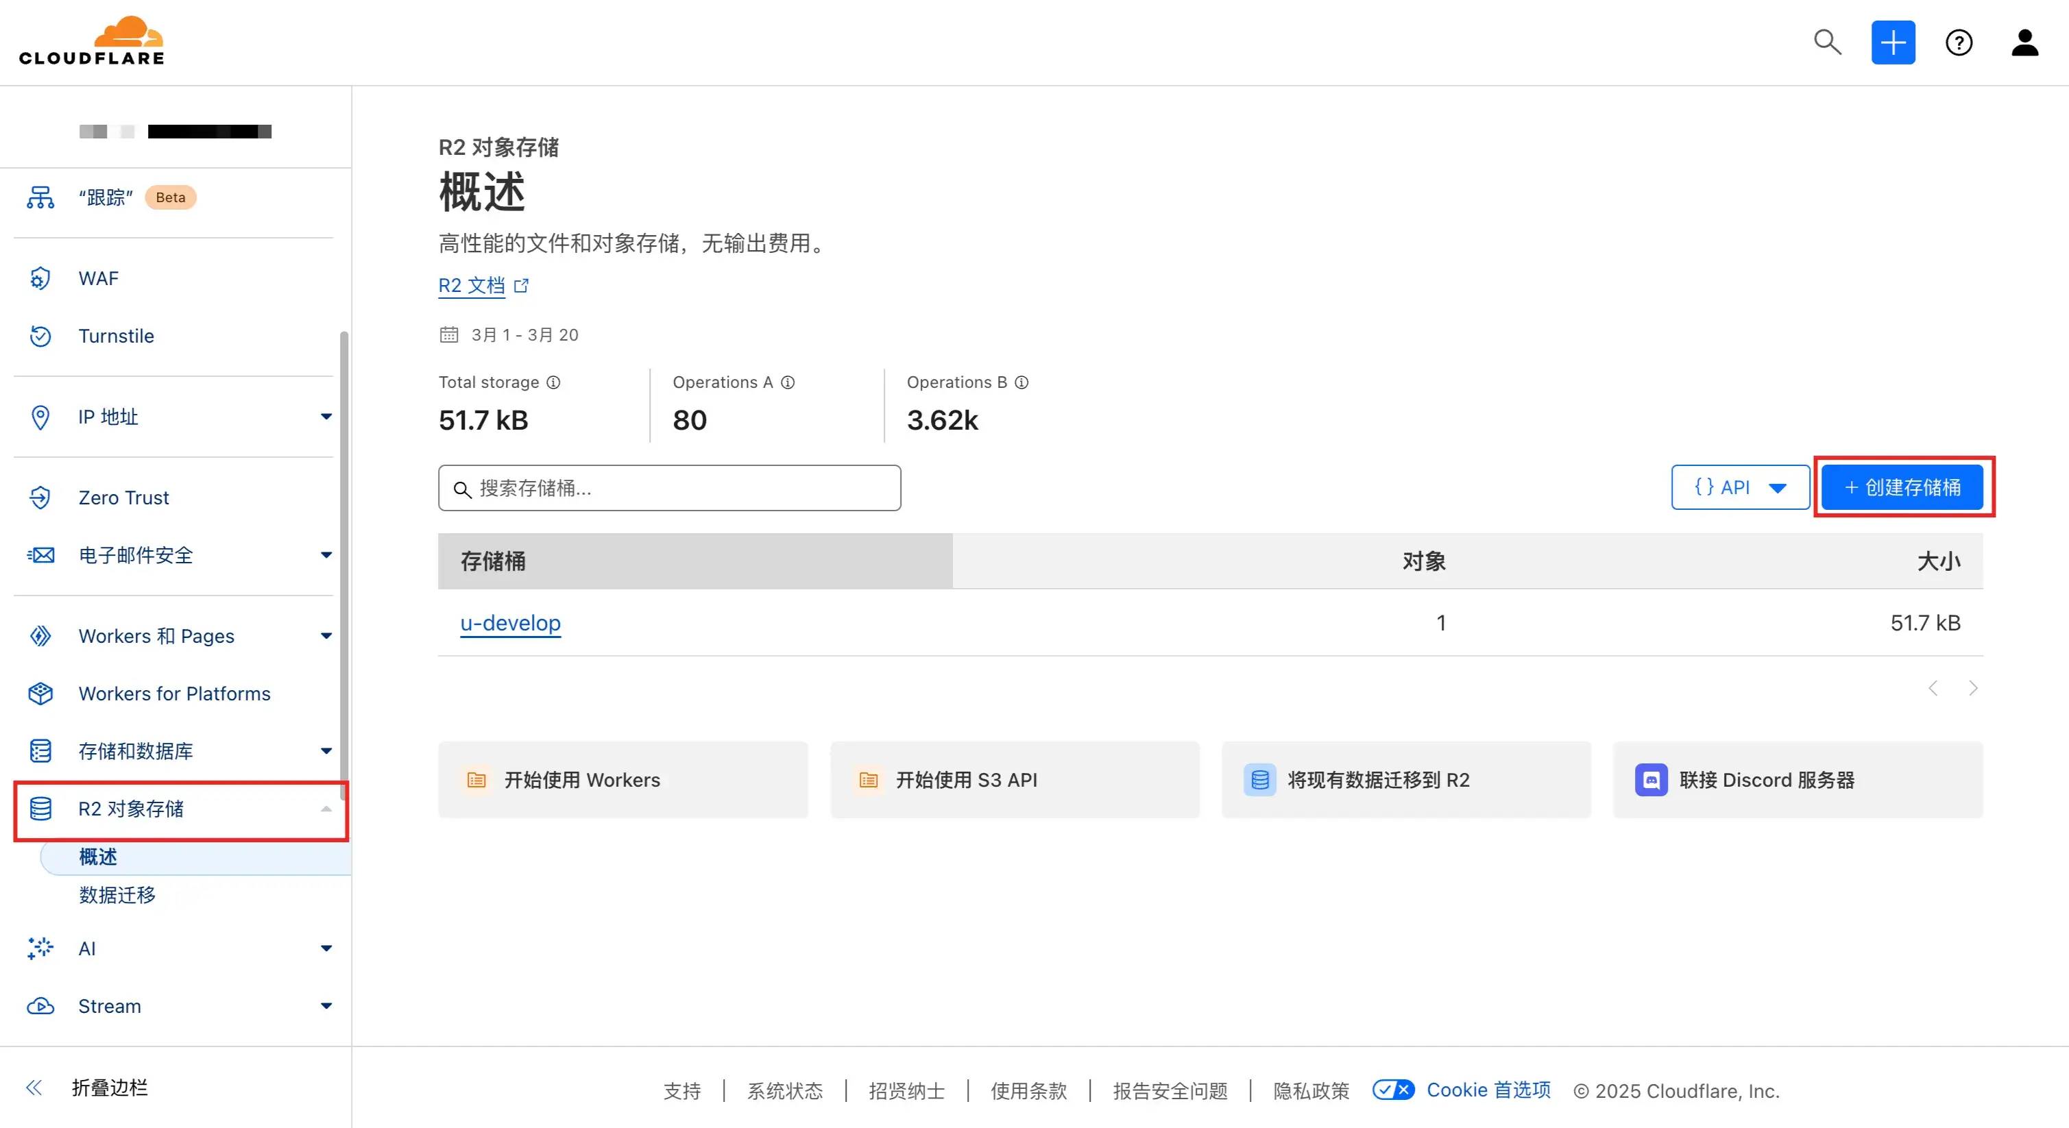Click the AI sparkle icon

click(x=40, y=948)
